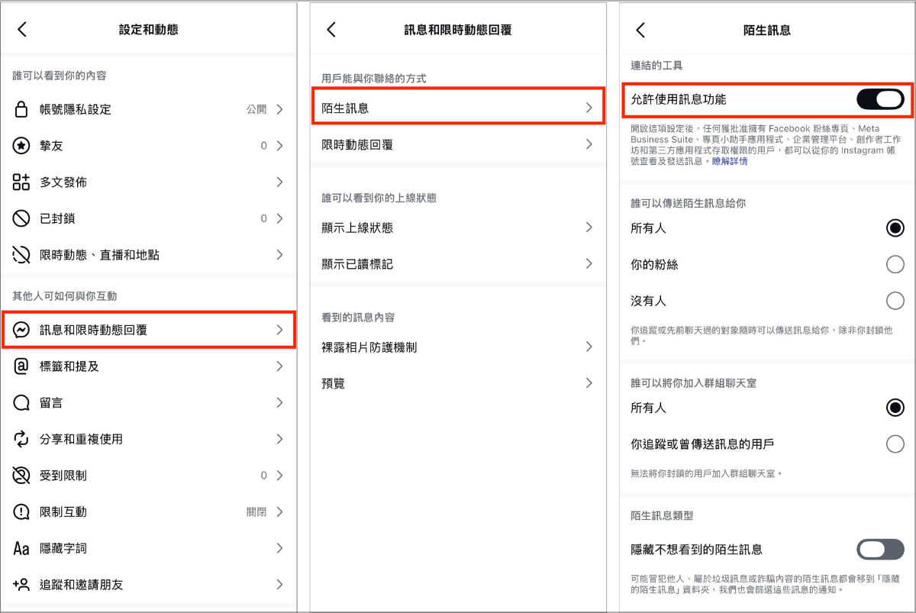Expand chevron on 已封鎖 row
This screenshot has width=916, height=613.
pos(279,218)
